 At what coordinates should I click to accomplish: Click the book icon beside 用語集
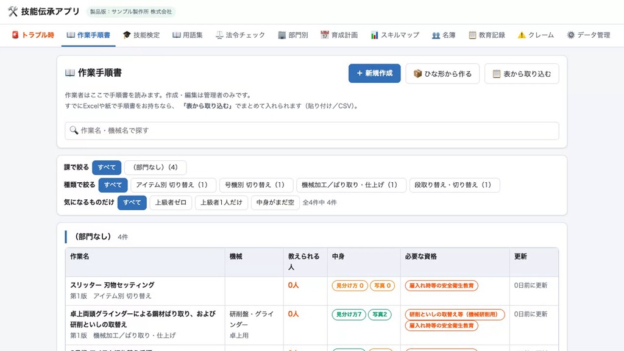(176, 35)
